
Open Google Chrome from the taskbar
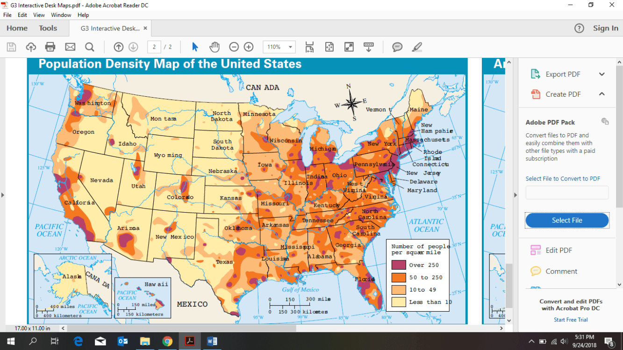pyautogui.click(x=167, y=341)
